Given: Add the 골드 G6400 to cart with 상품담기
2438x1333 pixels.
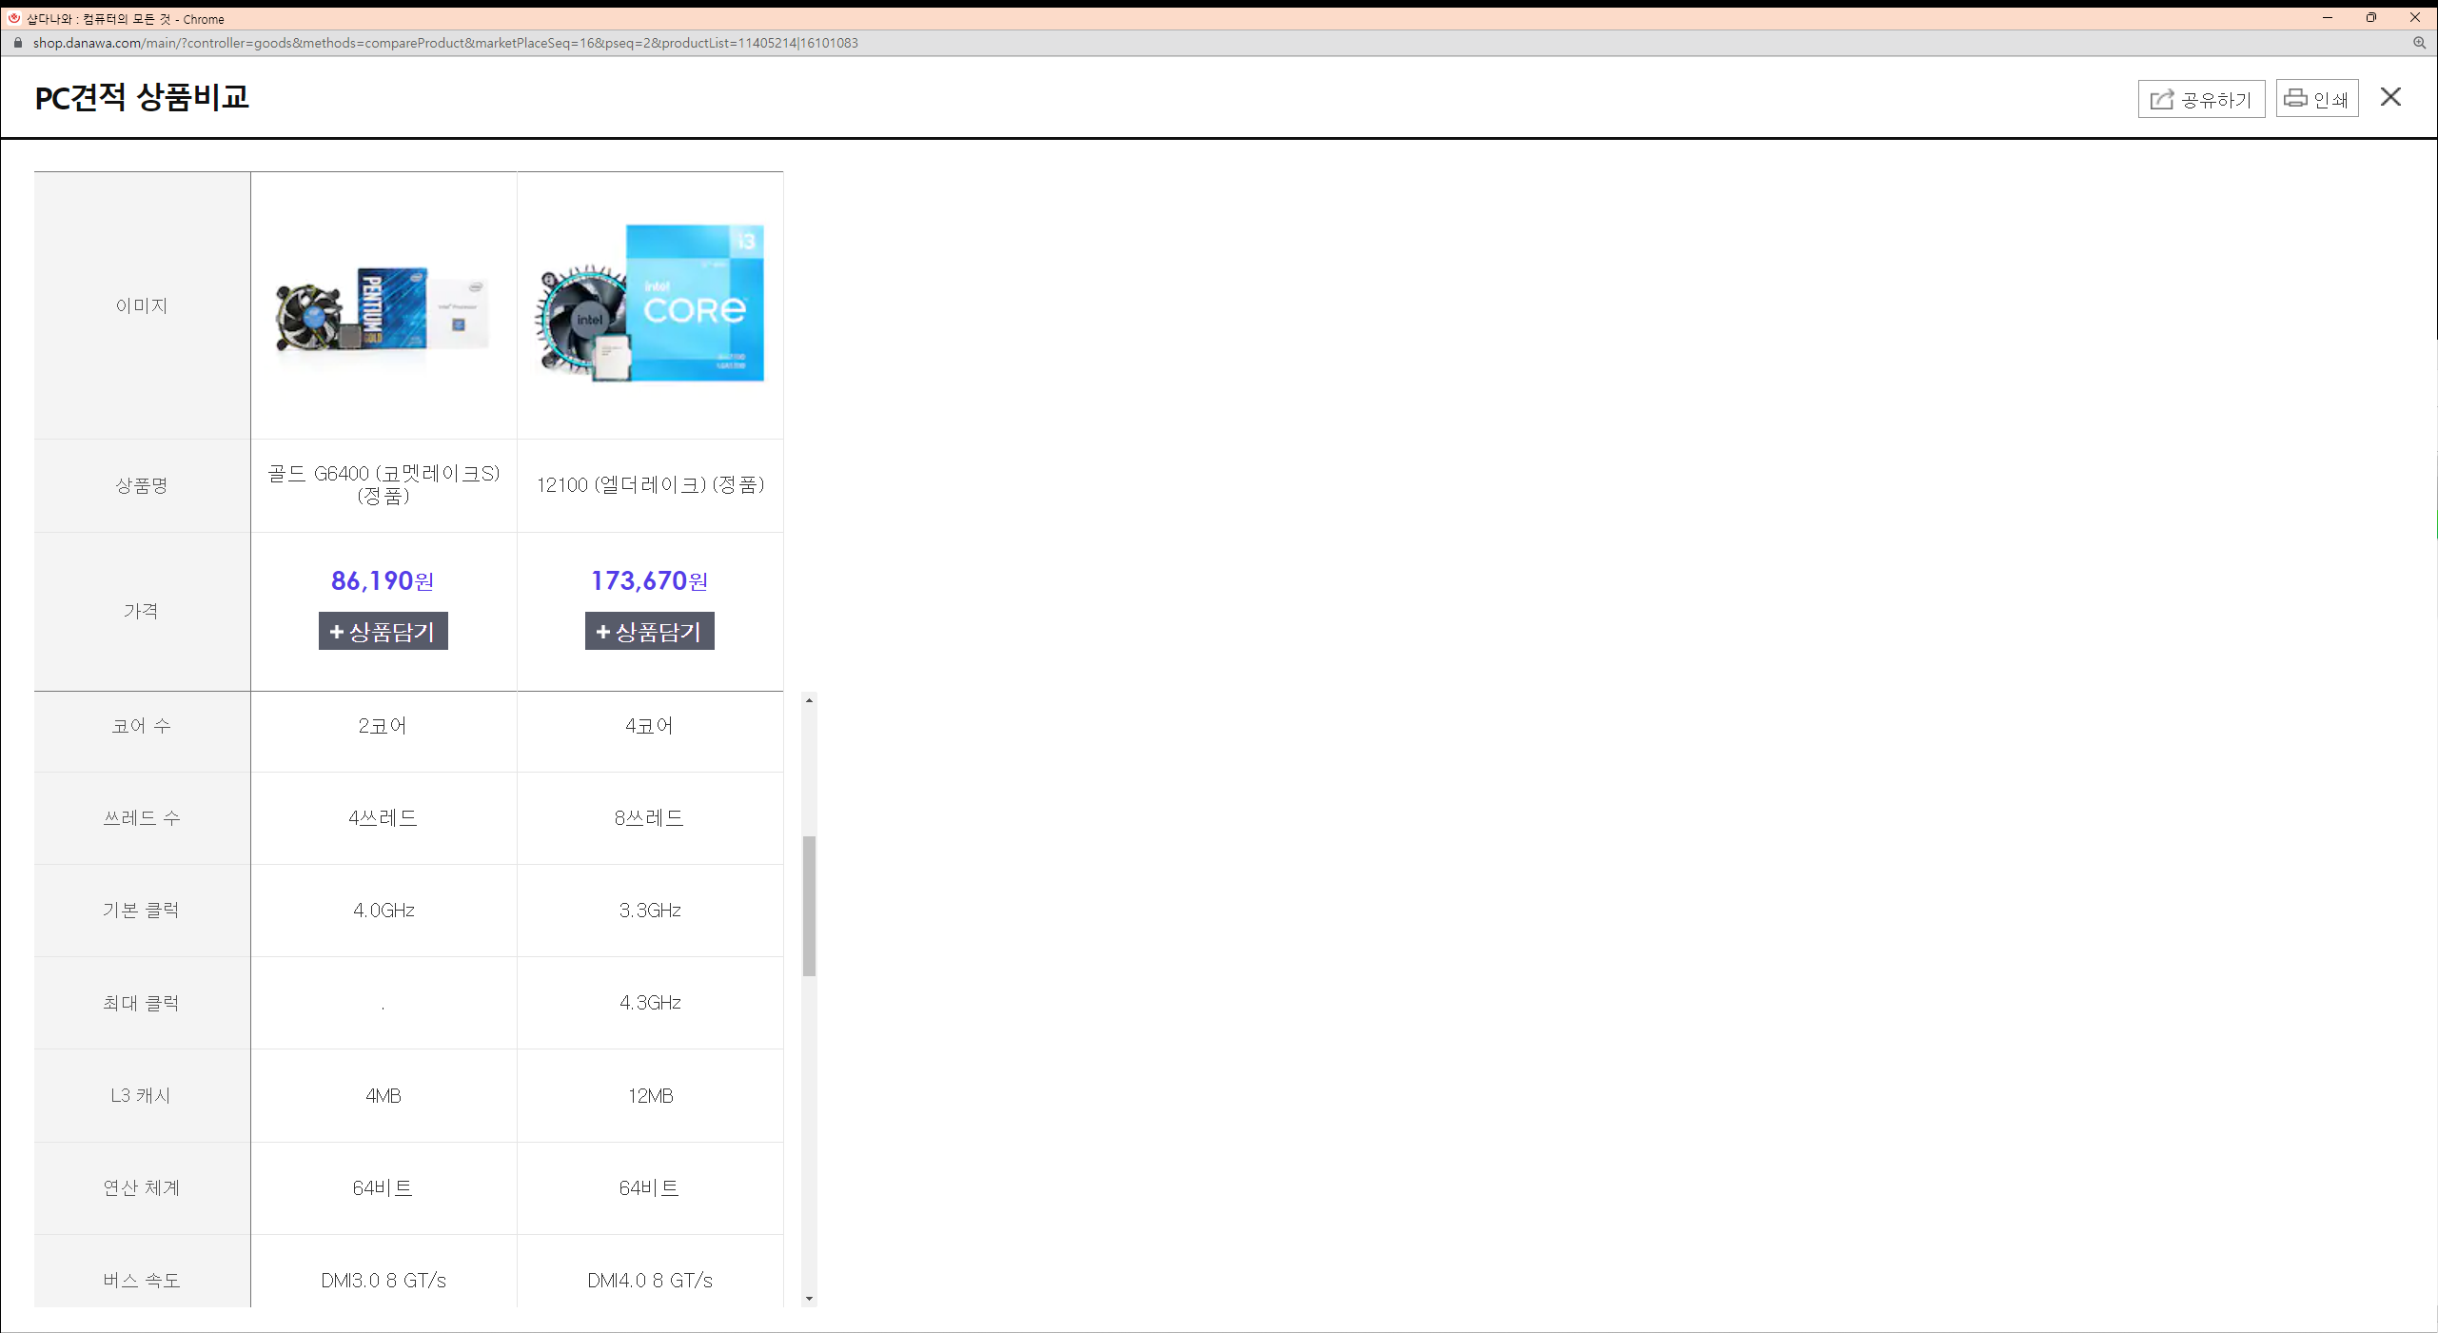Looking at the screenshot, I should (383, 631).
